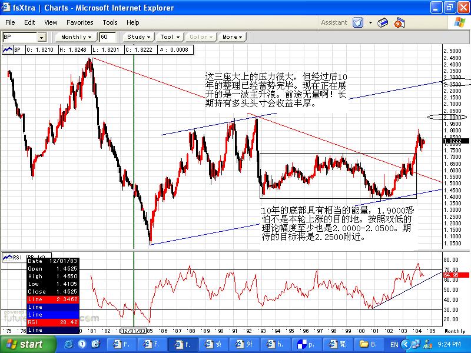This screenshot has height=353, width=471.
Task: Open the Assistant messenger icon in the toolbar
Action: pyautogui.click(x=358, y=23)
